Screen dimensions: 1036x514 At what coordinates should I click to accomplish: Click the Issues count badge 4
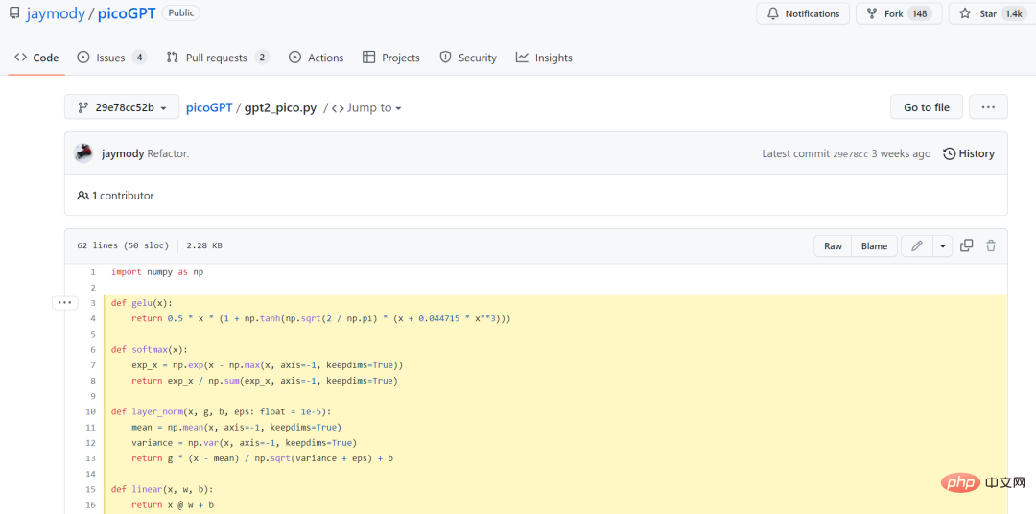pos(139,58)
